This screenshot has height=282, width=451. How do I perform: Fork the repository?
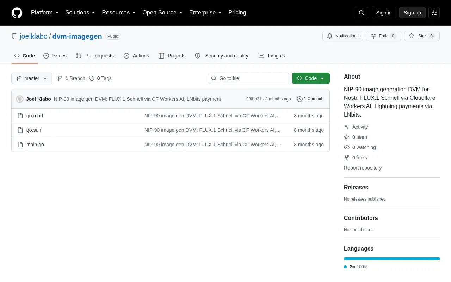383,36
